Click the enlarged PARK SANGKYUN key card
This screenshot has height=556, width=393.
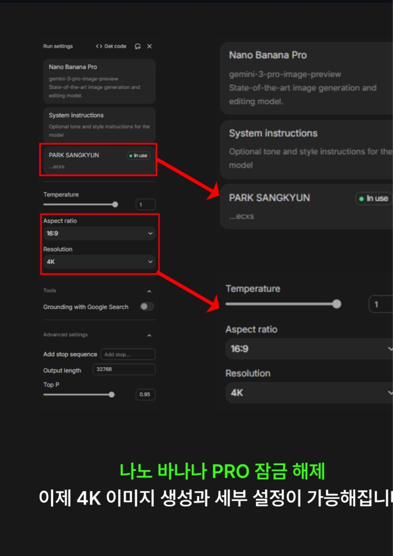click(307, 207)
